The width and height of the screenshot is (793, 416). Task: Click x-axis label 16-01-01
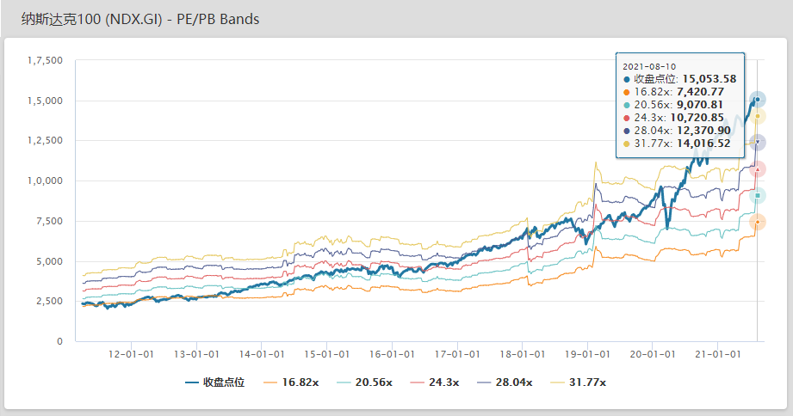[x=392, y=354]
